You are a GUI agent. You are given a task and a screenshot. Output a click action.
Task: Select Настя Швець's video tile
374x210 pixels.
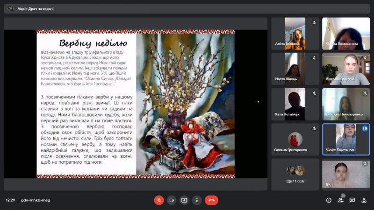(295, 69)
